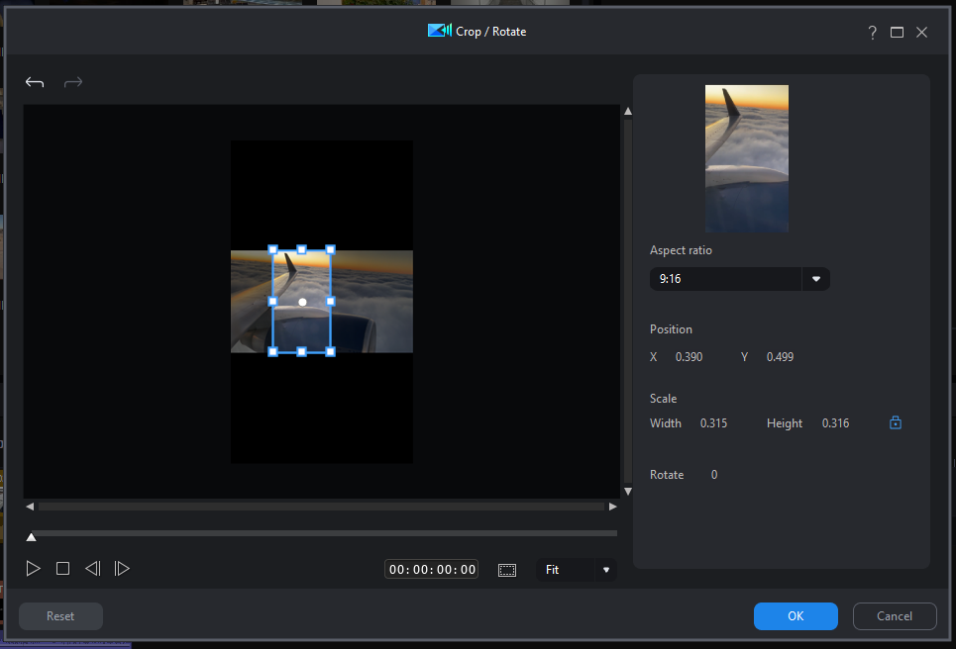Play the video preview
The height and width of the screenshot is (649, 956).
click(33, 569)
